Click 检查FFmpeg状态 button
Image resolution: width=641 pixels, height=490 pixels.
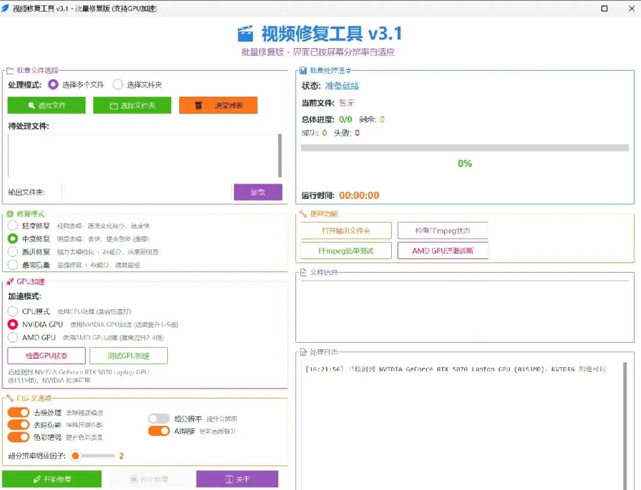point(443,230)
